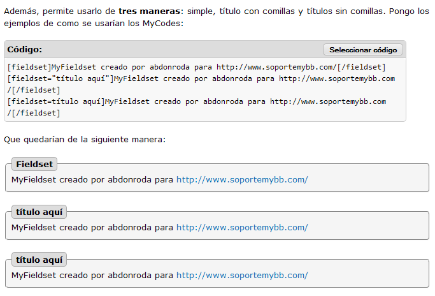435x296 pixels.
Task: Open the link in the middle título aquí box
Action: 242,227
